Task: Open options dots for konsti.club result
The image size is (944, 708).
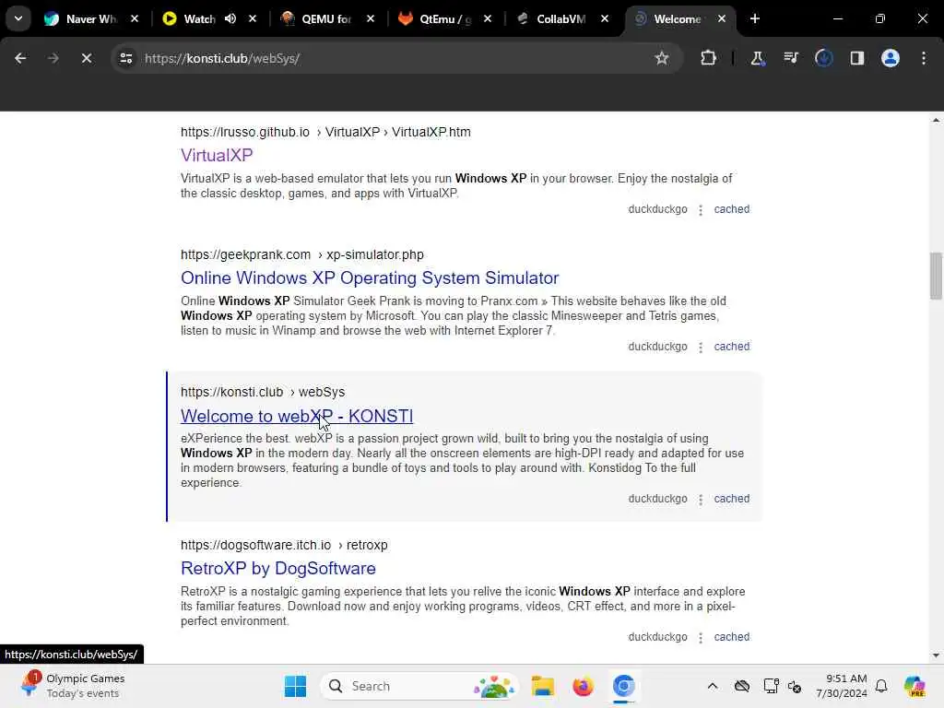Action: [701, 500]
